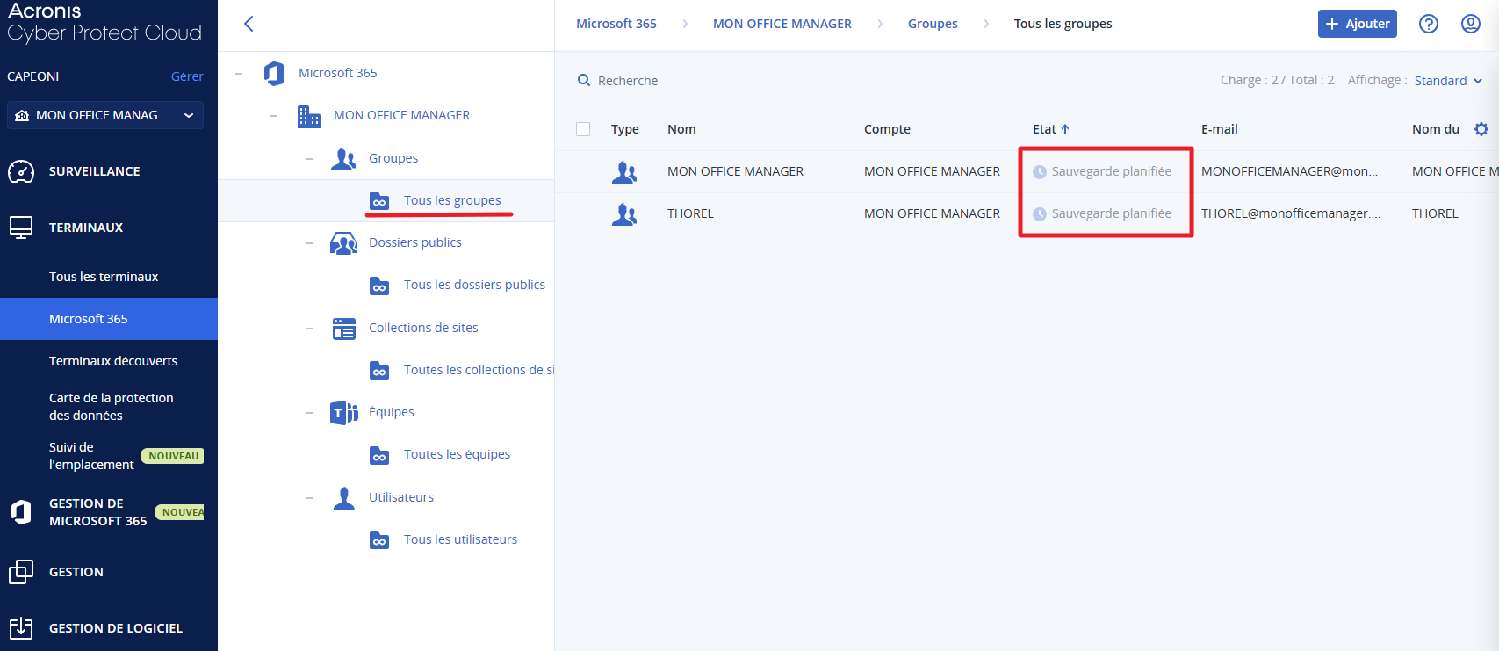The width and height of the screenshot is (1499, 651).
Task: Sort by the Compte column header
Action: 887,129
